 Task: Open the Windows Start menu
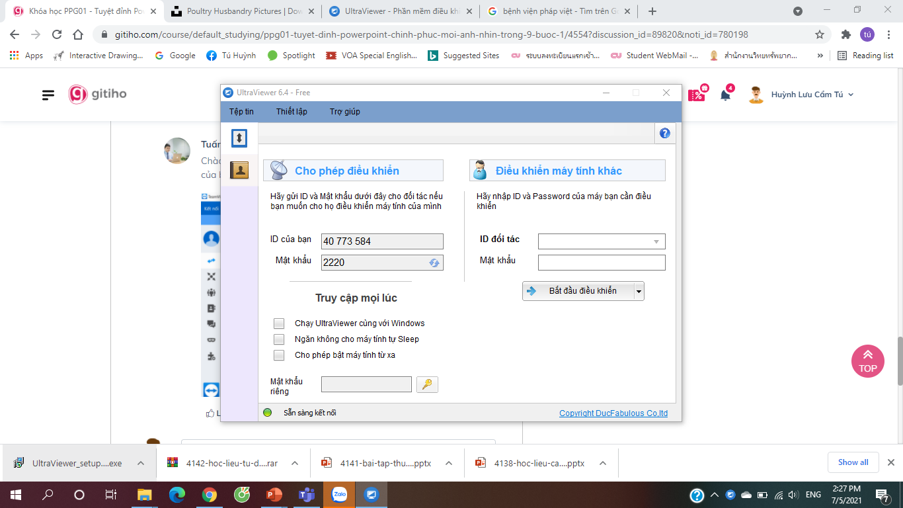[x=15, y=495]
